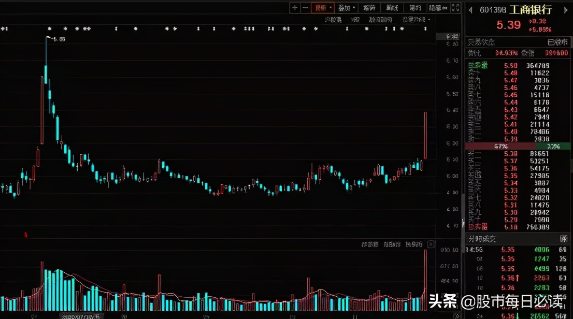This screenshot has height=319, width=573.
Task: Open the dropdown arrow on the 复权 button
Action: click(x=331, y=8)
